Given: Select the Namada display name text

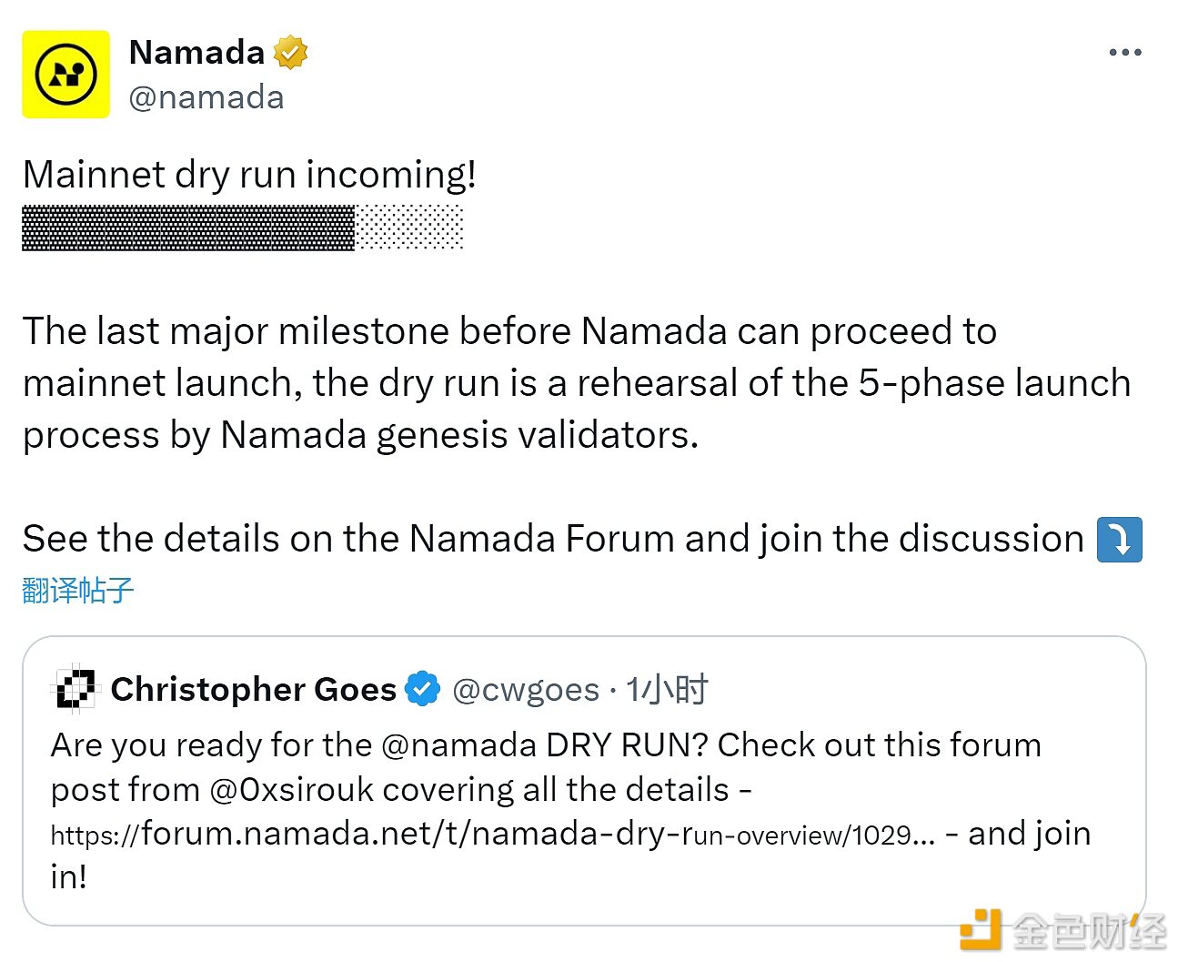Looking at the screenshot, I should 196,52.
